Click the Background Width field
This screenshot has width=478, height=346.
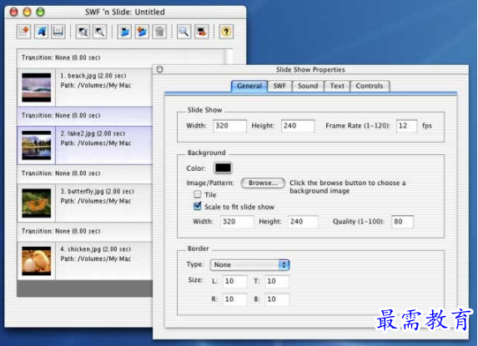237,222
